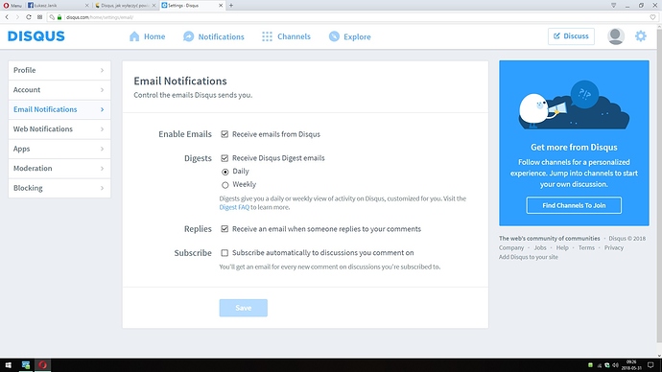Enable Subscribe automatically to discussions checkbox

pyautogui.click(x=225, y=253)
